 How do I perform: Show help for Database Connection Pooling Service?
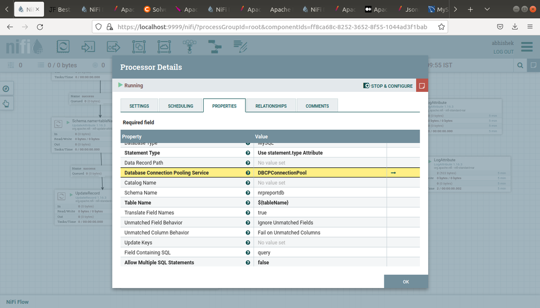point(248,173)
